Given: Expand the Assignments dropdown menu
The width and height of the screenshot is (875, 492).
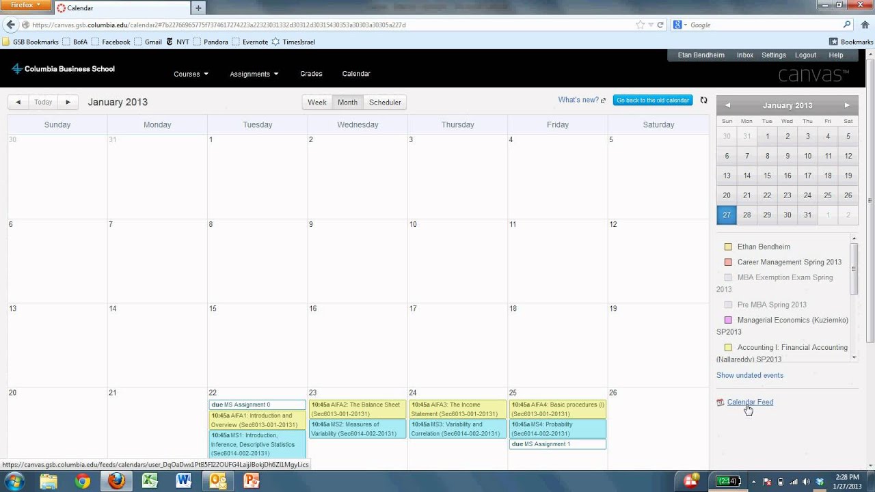Looking at the screenshot, I should pos(254,74).
